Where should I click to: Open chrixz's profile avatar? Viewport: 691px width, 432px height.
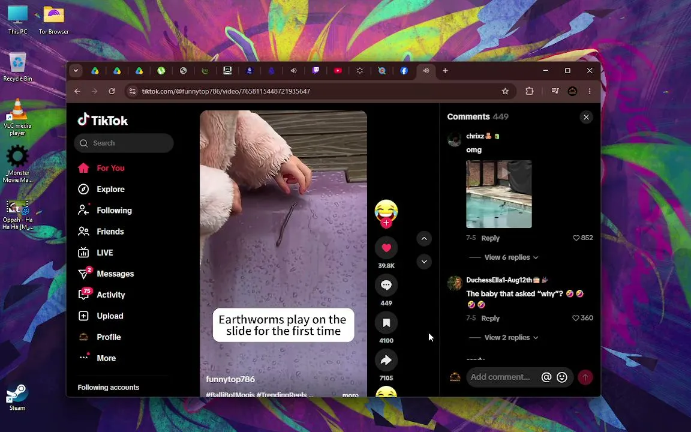coord(454,139)
